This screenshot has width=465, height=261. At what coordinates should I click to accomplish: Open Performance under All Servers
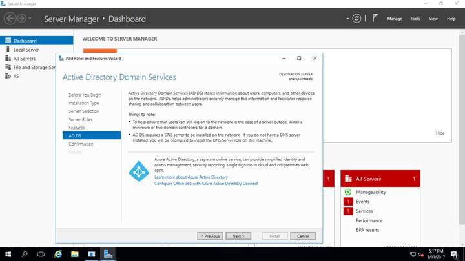369,220
